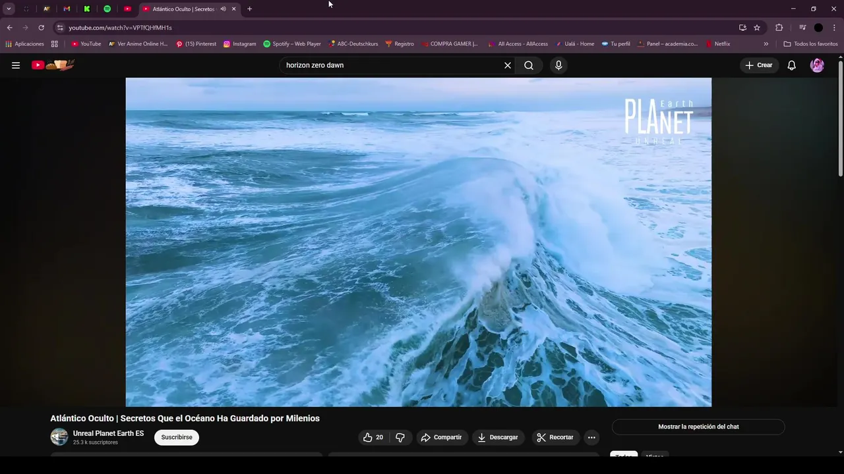844x474 pixels.
Task: Install app icon in address bar
Action: point(742,28)
